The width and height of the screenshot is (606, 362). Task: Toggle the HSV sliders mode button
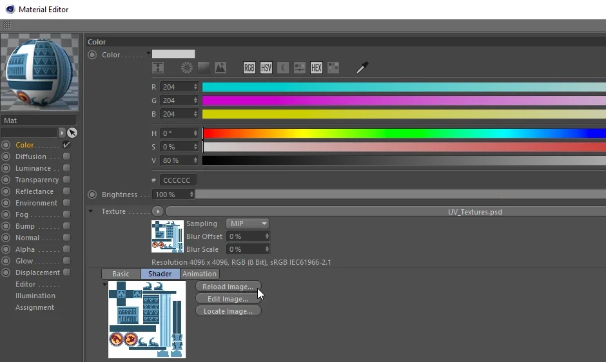pyautogui.click(x=266, y=68)
